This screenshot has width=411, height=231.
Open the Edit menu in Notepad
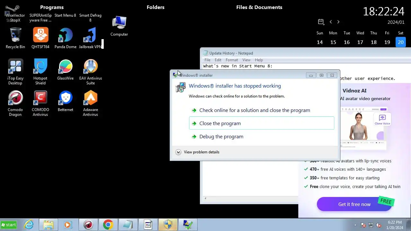point(218,60)
